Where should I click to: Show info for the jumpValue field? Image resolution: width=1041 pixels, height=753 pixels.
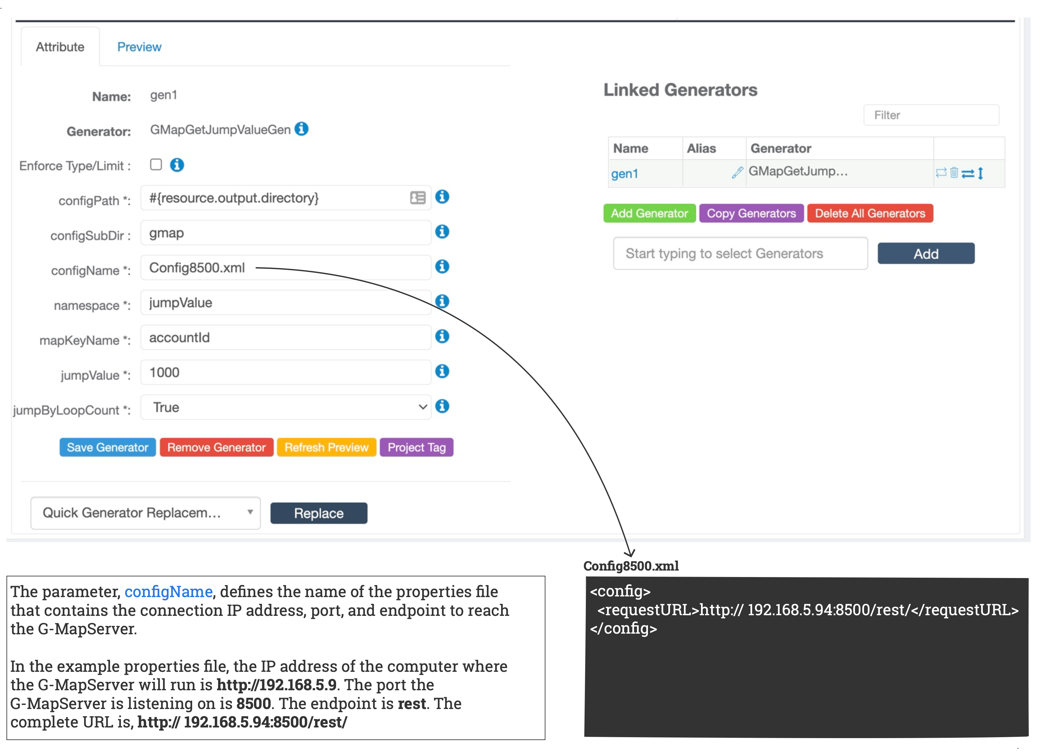[442, 371]
